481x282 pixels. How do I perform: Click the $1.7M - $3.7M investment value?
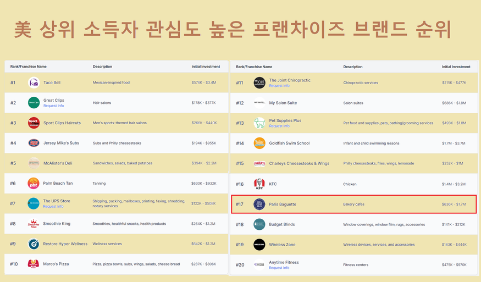[454, 143]
